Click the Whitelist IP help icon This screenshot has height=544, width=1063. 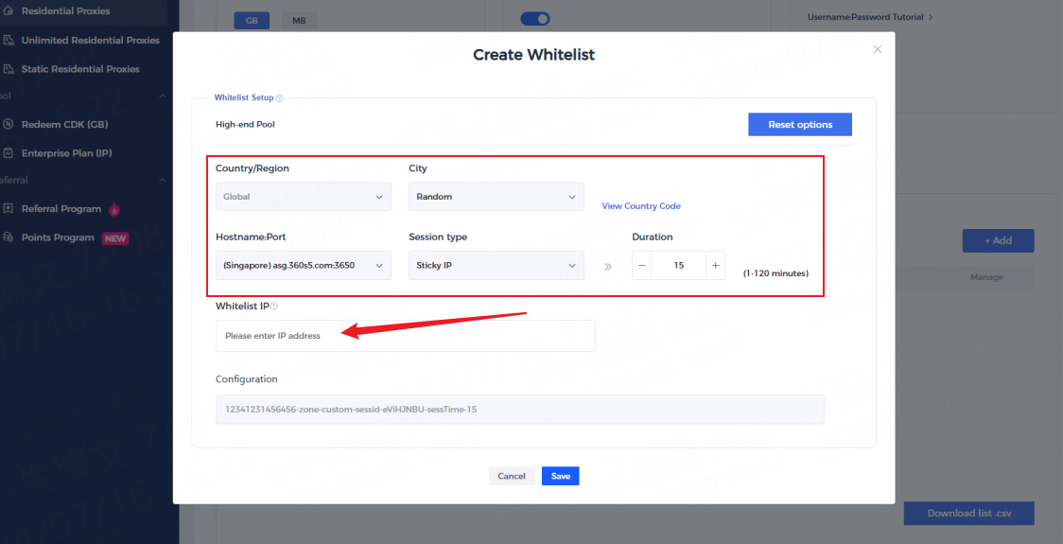(x=274, y=306)
